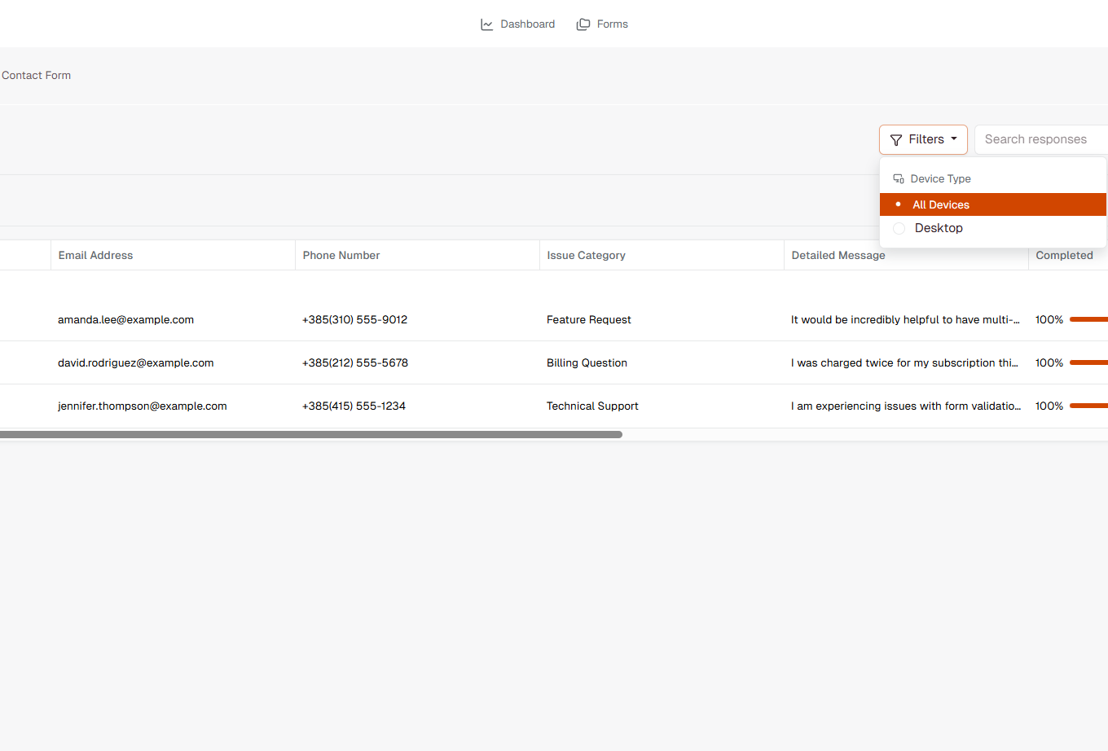Click amanda.lee@example.com email address

(x=125, y=319)
